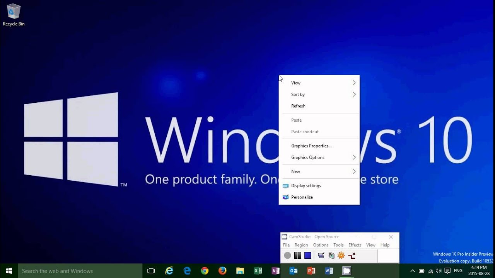Click CamStudio autopan toggle icon
Viewport: 495px width, 278px height.
(x=352, y=255)
